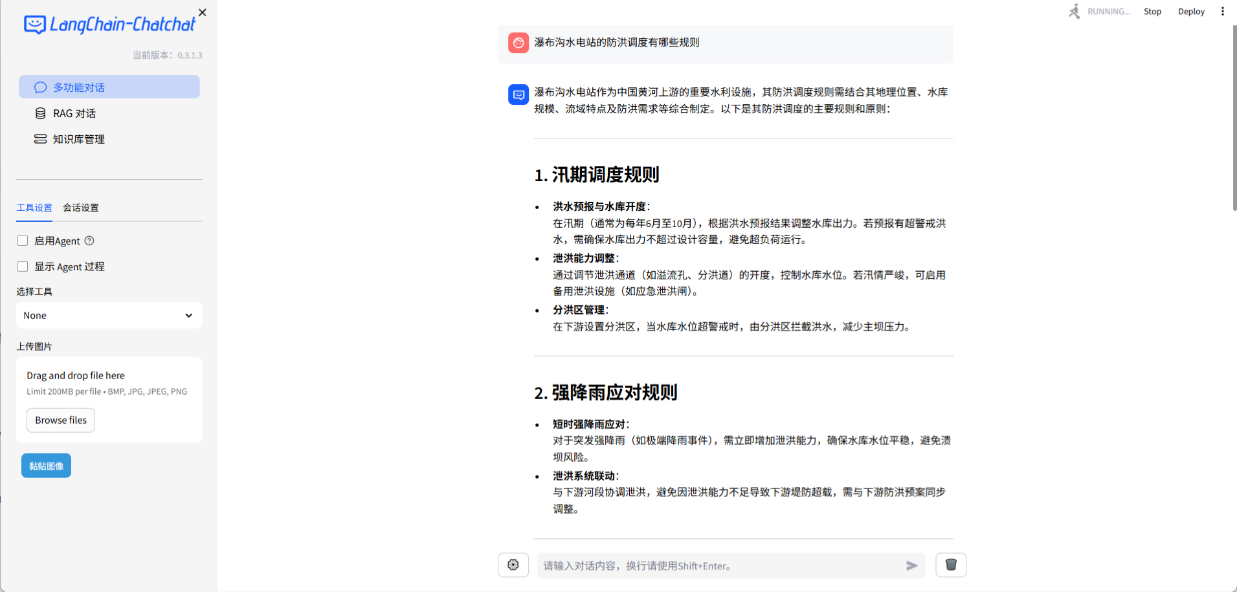Click the assistant avatar icon

click(x=518, y=94)
